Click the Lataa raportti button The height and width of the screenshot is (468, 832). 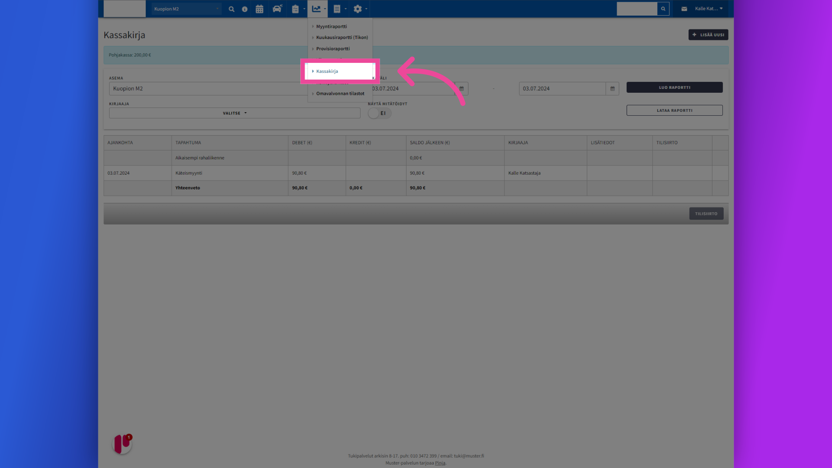pos(674,110)
